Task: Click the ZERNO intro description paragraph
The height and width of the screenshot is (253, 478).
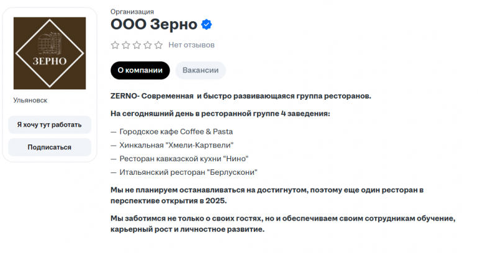Action: pyautogui.click(x=241, y=96)
